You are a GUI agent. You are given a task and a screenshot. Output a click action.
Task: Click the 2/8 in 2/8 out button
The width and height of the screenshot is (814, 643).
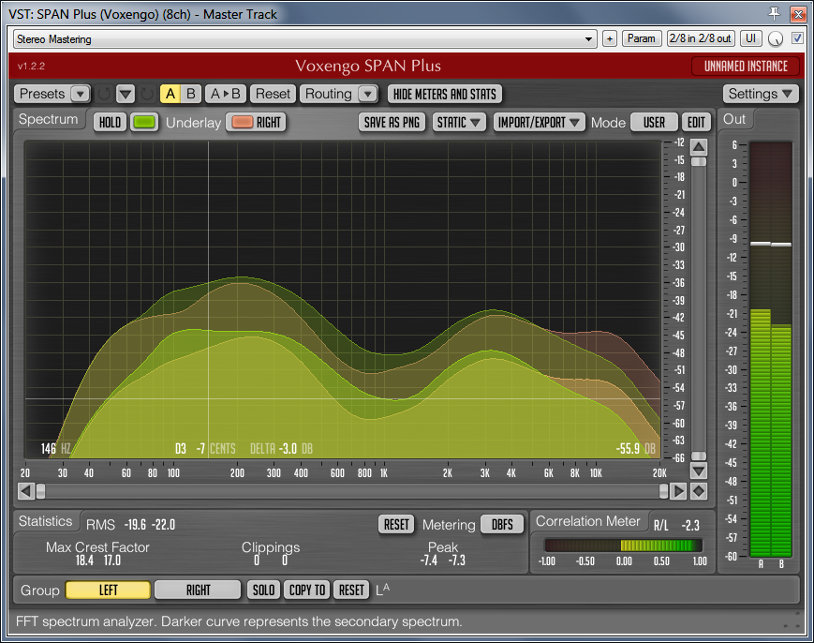click(x=701, y=38)
